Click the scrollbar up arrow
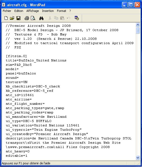The width and height of the screenshot is (142, 167). [138, 25]
